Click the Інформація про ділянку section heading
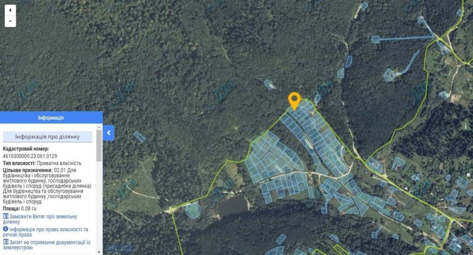Image resolution: width=473 pixels, height=255 pixels. coord(48,137)
